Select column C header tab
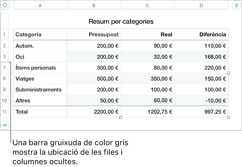Viewport: 242px width, 167px height. [x=148, y=5]
